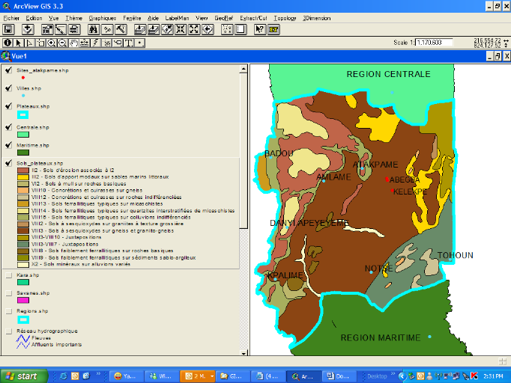Viewport: 511px width, 383px height.
Task: Click the Windows start button
Action: [x=24, y=375]
